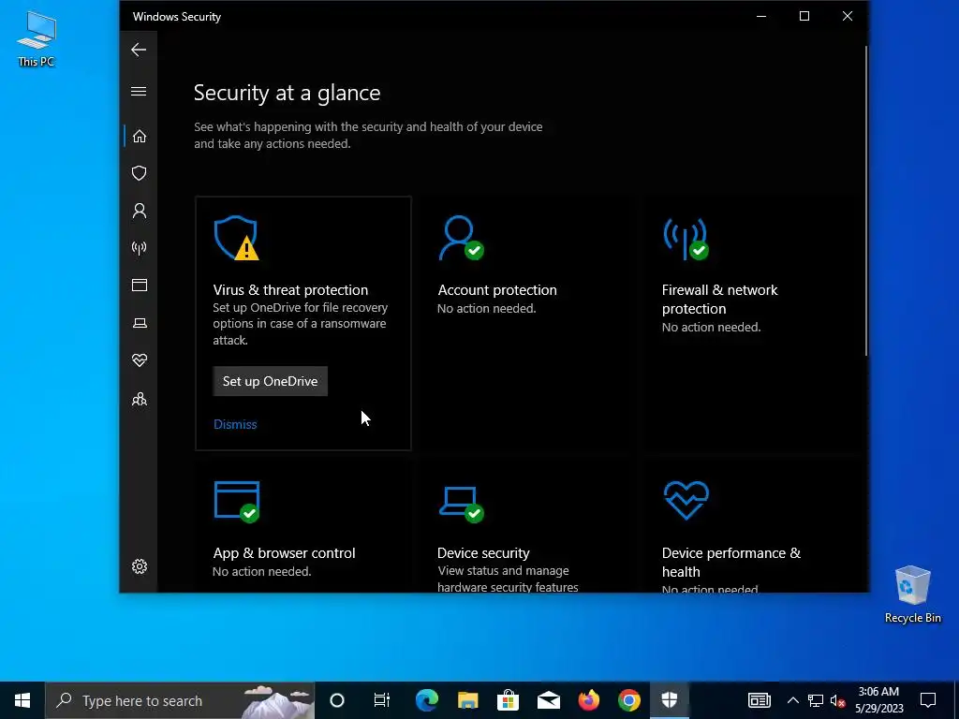
Task: Open Cortana from the taskbar
Action: click(337, 700)
